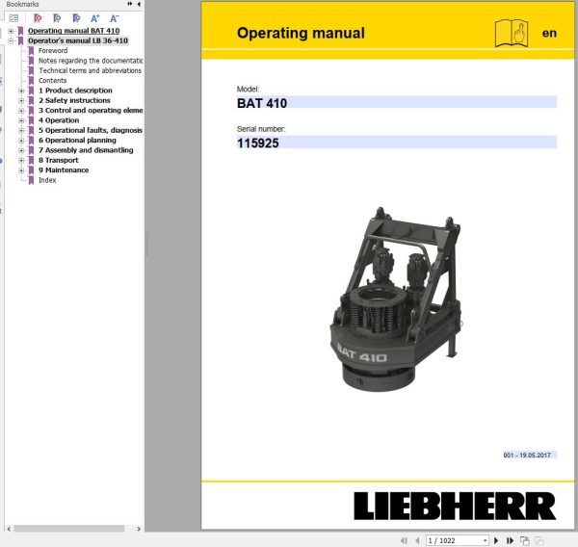Expand 7 Assembly and dismantling node

(x=21, y=150)
